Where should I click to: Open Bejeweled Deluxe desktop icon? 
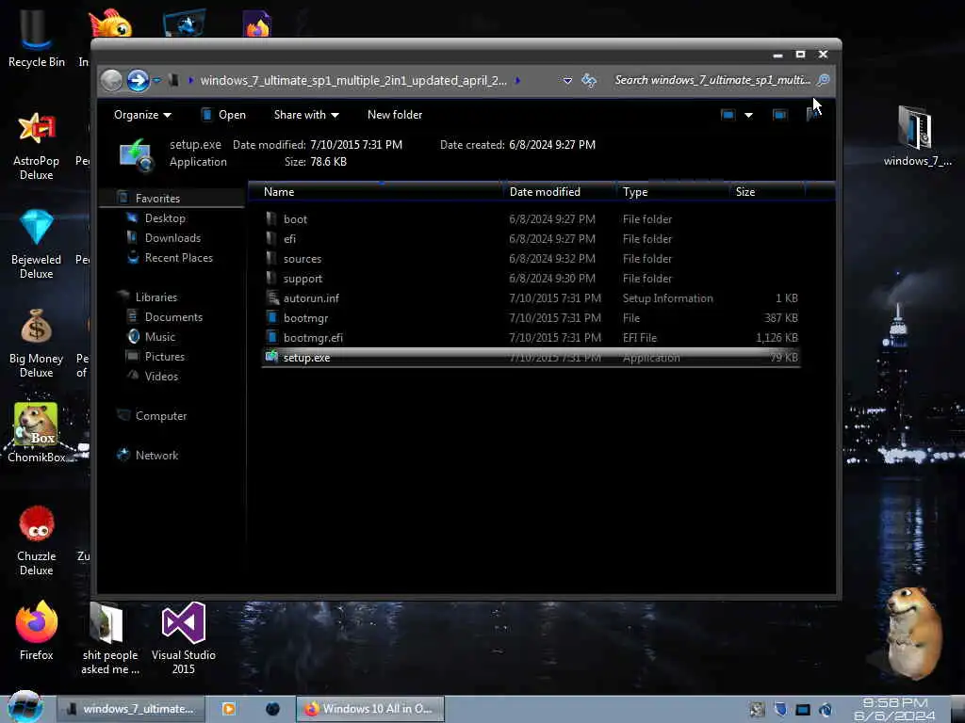(36, 244)
